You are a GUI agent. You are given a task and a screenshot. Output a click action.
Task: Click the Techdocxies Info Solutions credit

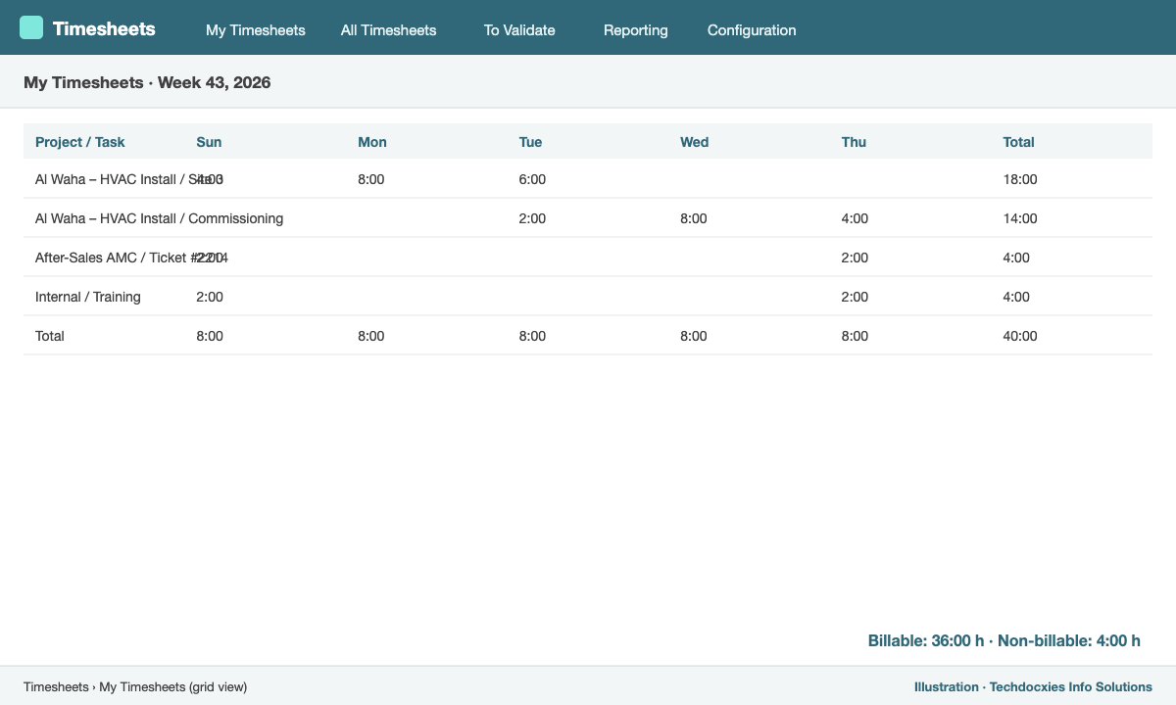(x=1033, y=687)
